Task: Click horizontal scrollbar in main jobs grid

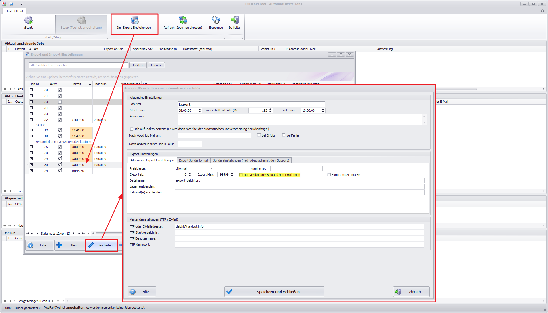Action: 456,89
